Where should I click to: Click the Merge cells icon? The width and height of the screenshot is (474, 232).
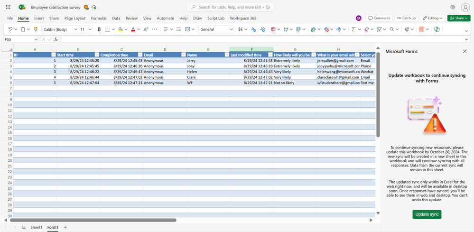coord(187,29)
